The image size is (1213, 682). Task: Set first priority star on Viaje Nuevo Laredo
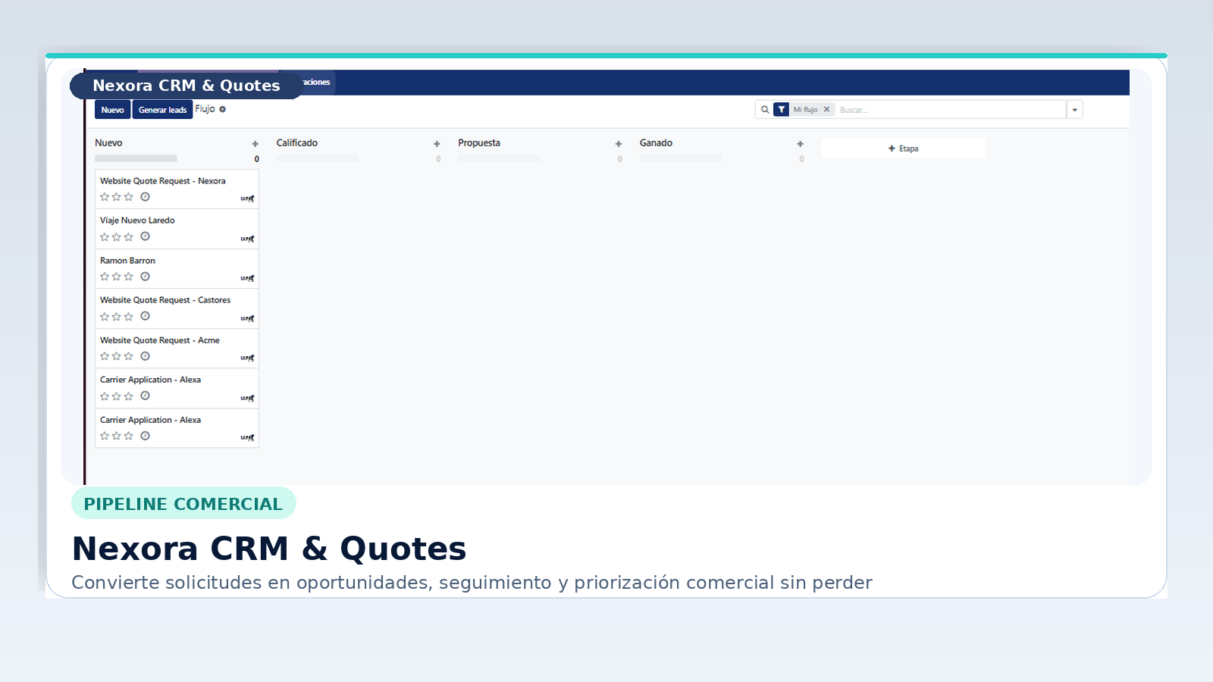(105, 237)
